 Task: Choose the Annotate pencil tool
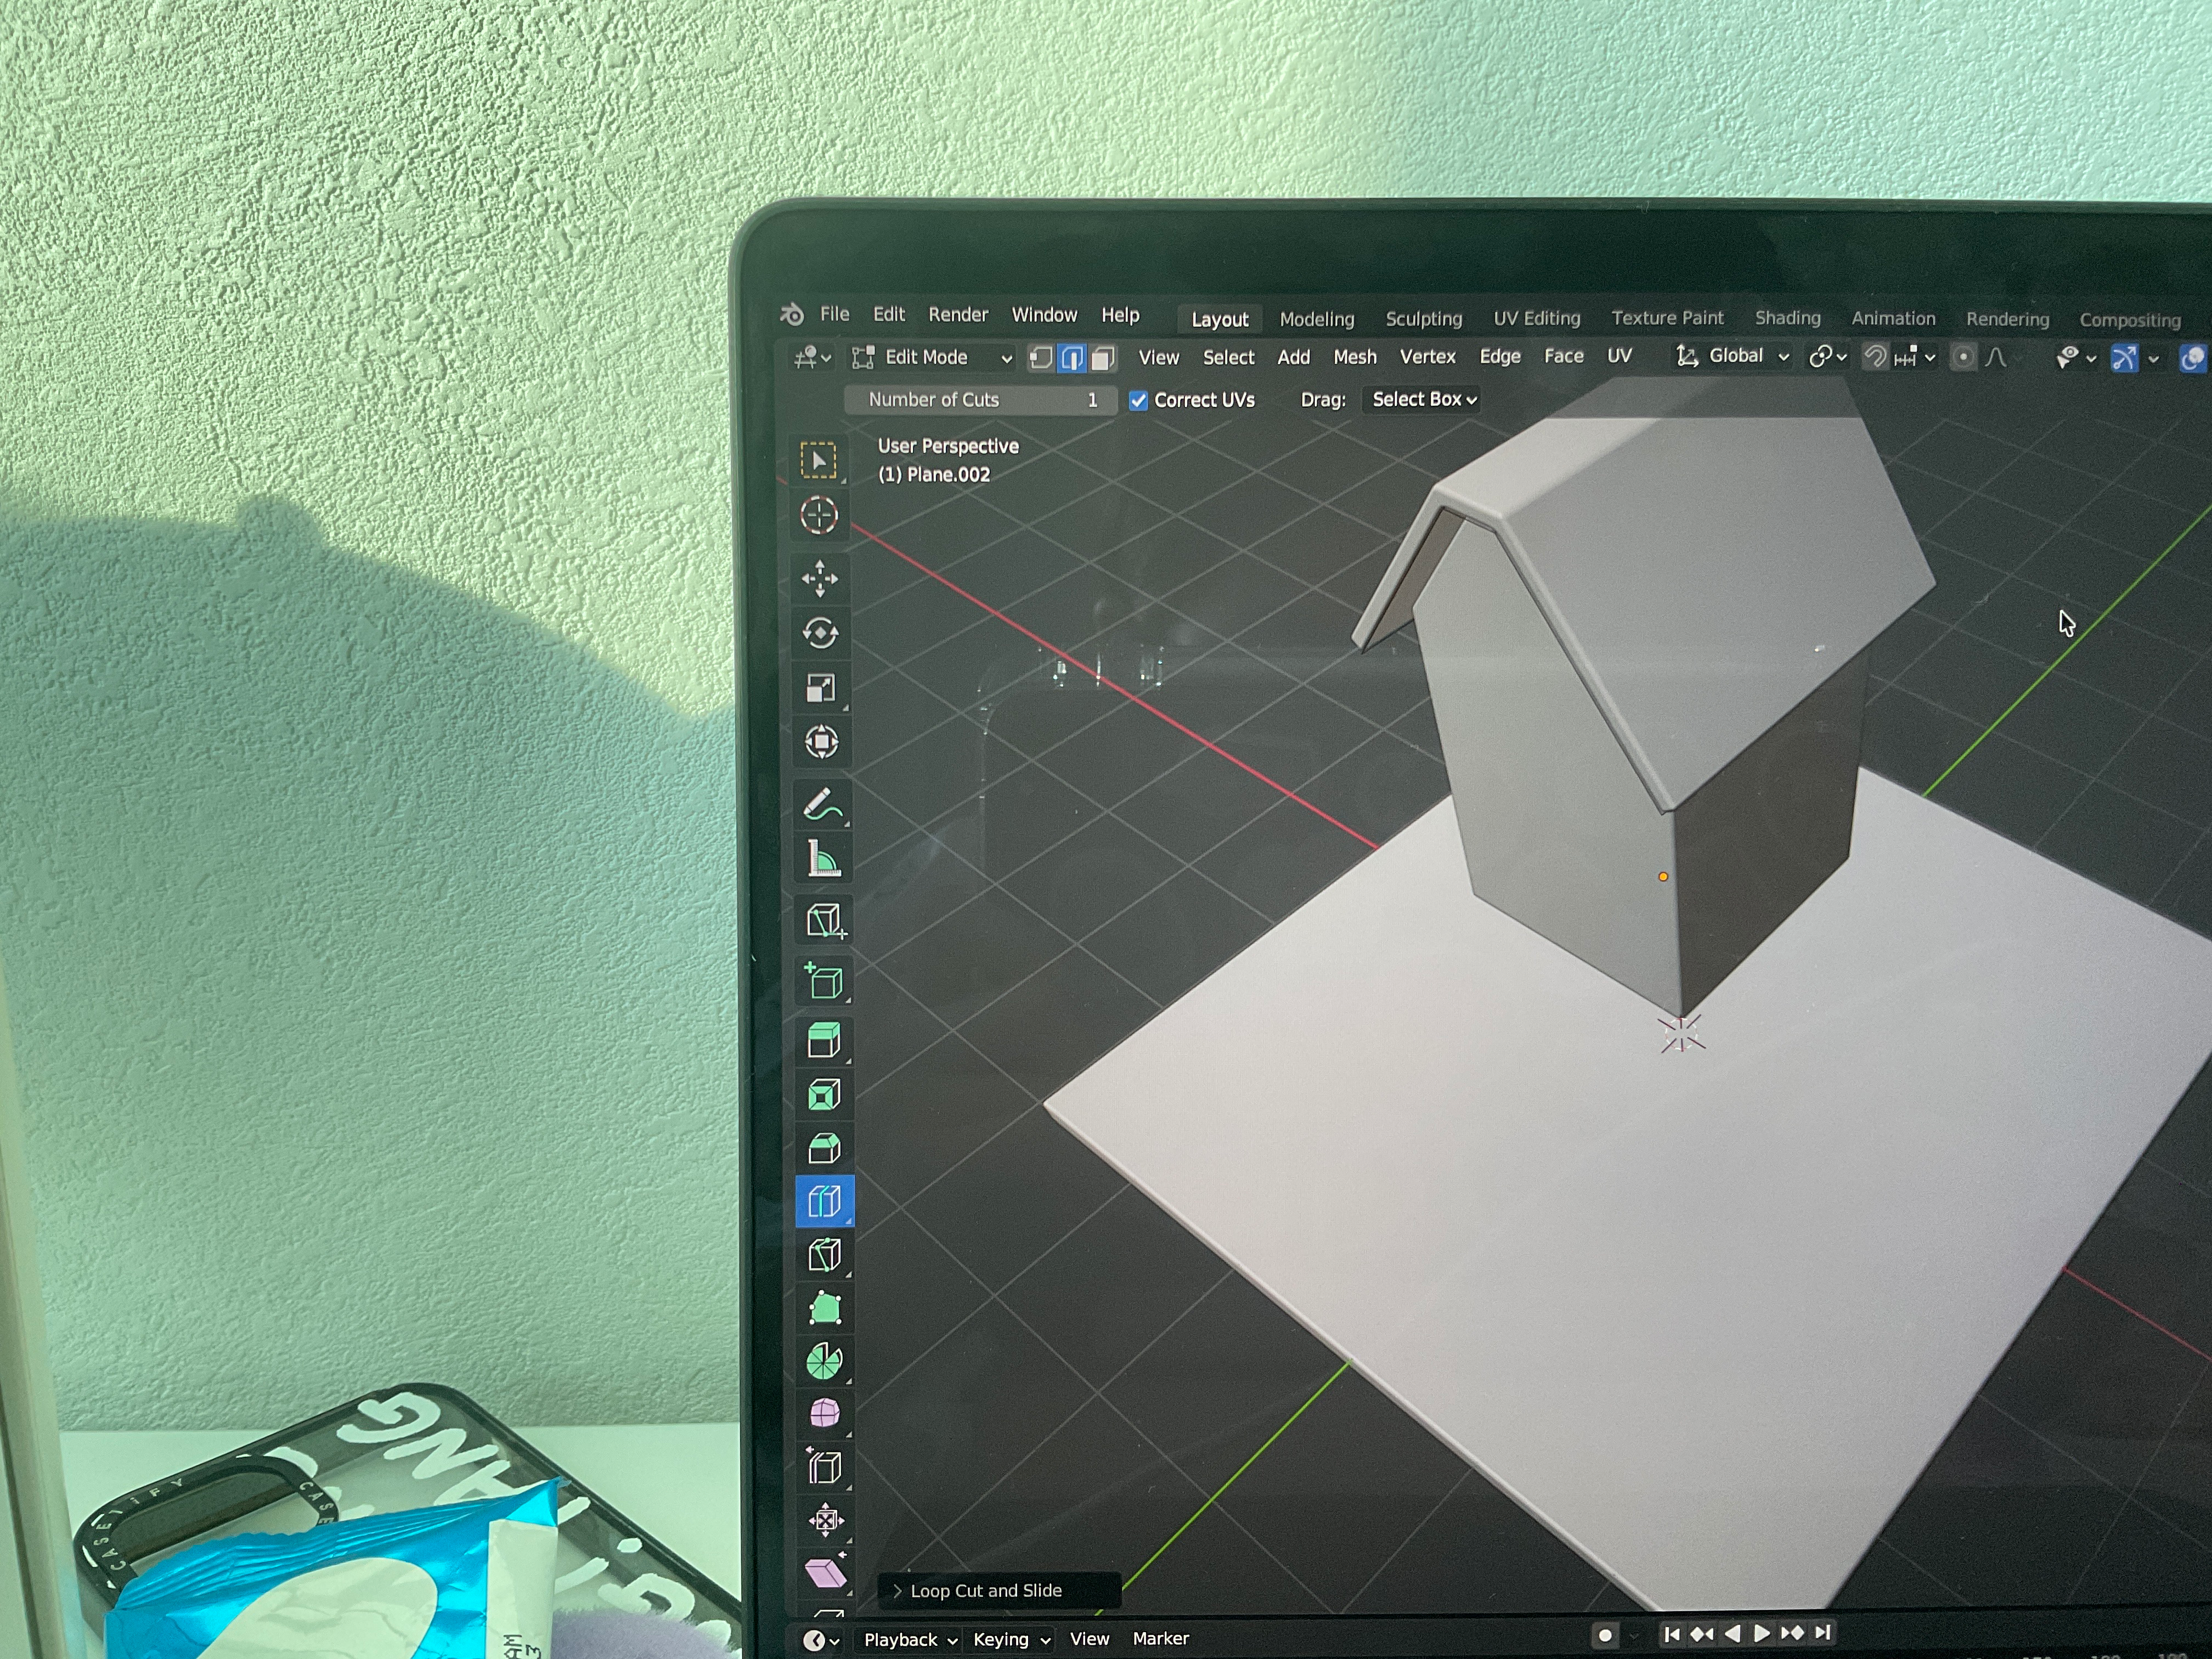point(822,805)
